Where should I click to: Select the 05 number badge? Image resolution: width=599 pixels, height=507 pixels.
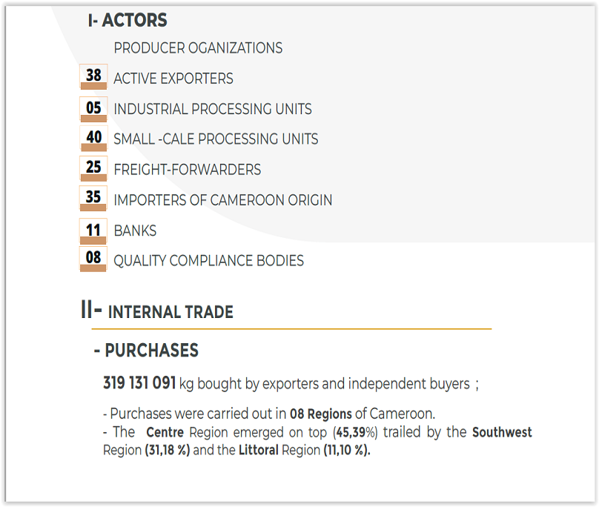[93, 109]
